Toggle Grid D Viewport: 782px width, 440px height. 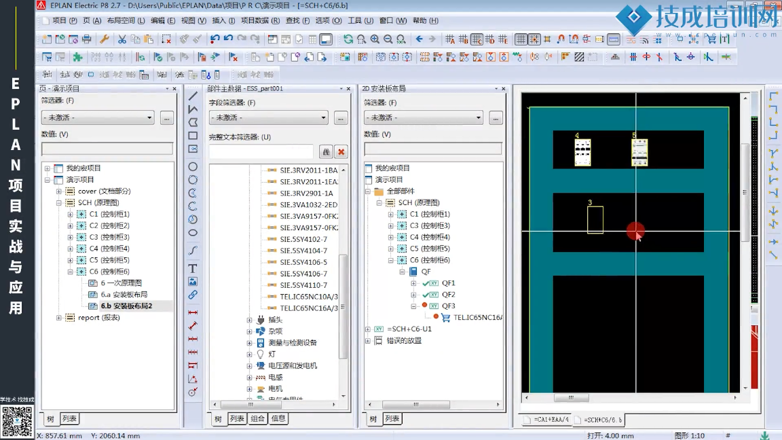click(x=489, y=39)
